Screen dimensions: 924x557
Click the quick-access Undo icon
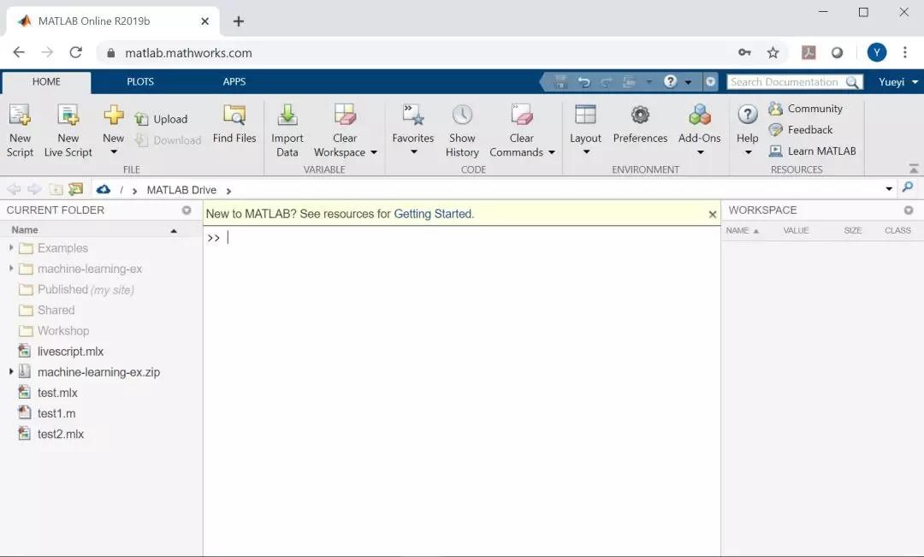[x=583, y=82]
